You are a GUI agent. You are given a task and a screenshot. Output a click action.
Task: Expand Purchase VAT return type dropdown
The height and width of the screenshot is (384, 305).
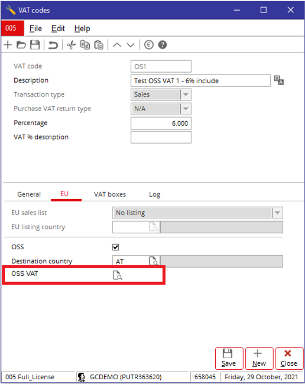click(x=186, y=109)
